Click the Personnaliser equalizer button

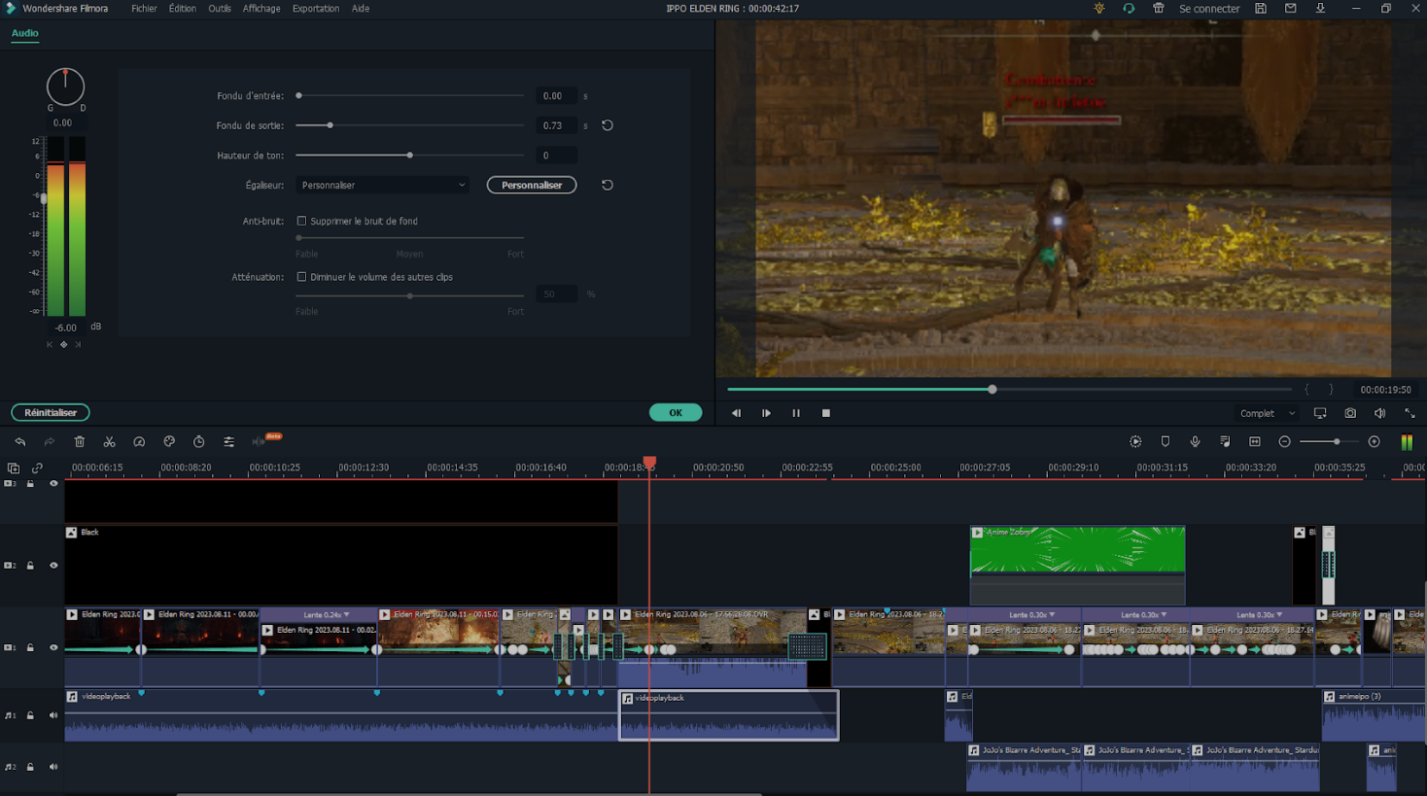[532, 185]
